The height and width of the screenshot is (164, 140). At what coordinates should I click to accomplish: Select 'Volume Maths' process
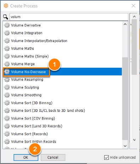coord(62,48)
